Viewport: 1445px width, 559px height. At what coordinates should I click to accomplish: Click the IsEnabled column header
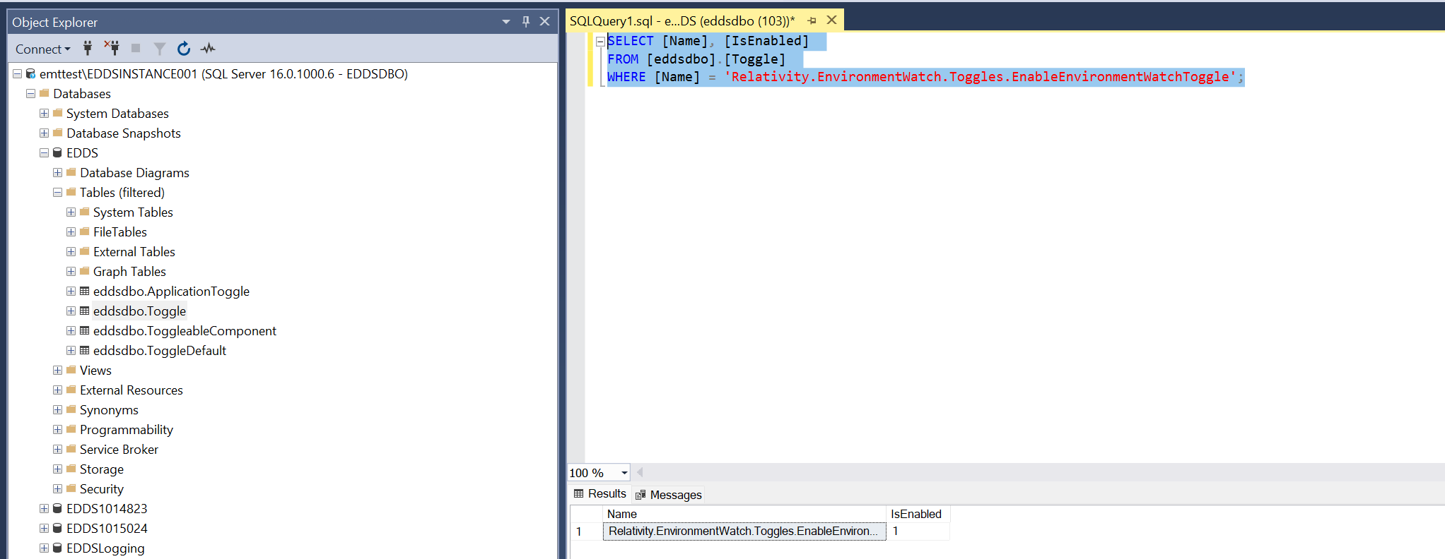tap(915, 514)
